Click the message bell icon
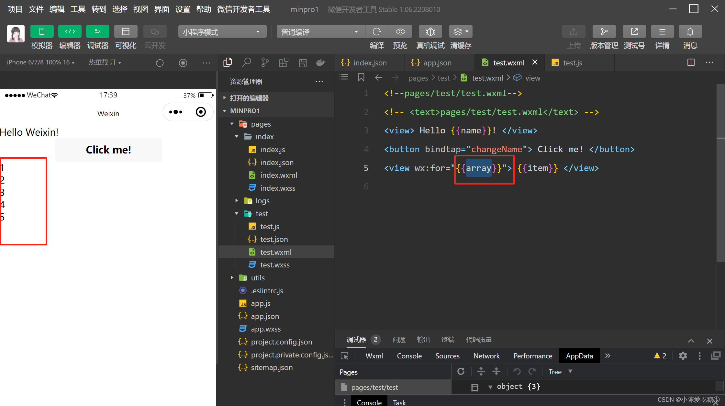The height and width of the screenshot is (406, 725). click(x=690, y=32)
